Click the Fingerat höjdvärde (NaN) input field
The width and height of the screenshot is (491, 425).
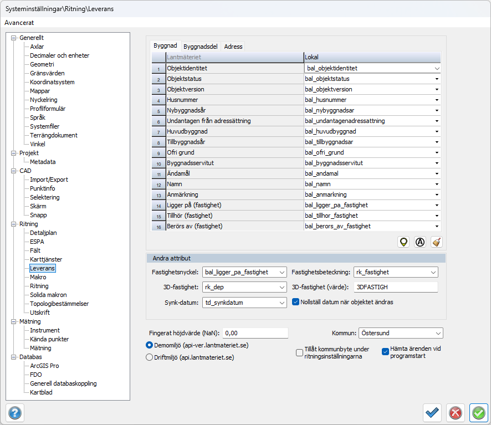tap(255, 333)
